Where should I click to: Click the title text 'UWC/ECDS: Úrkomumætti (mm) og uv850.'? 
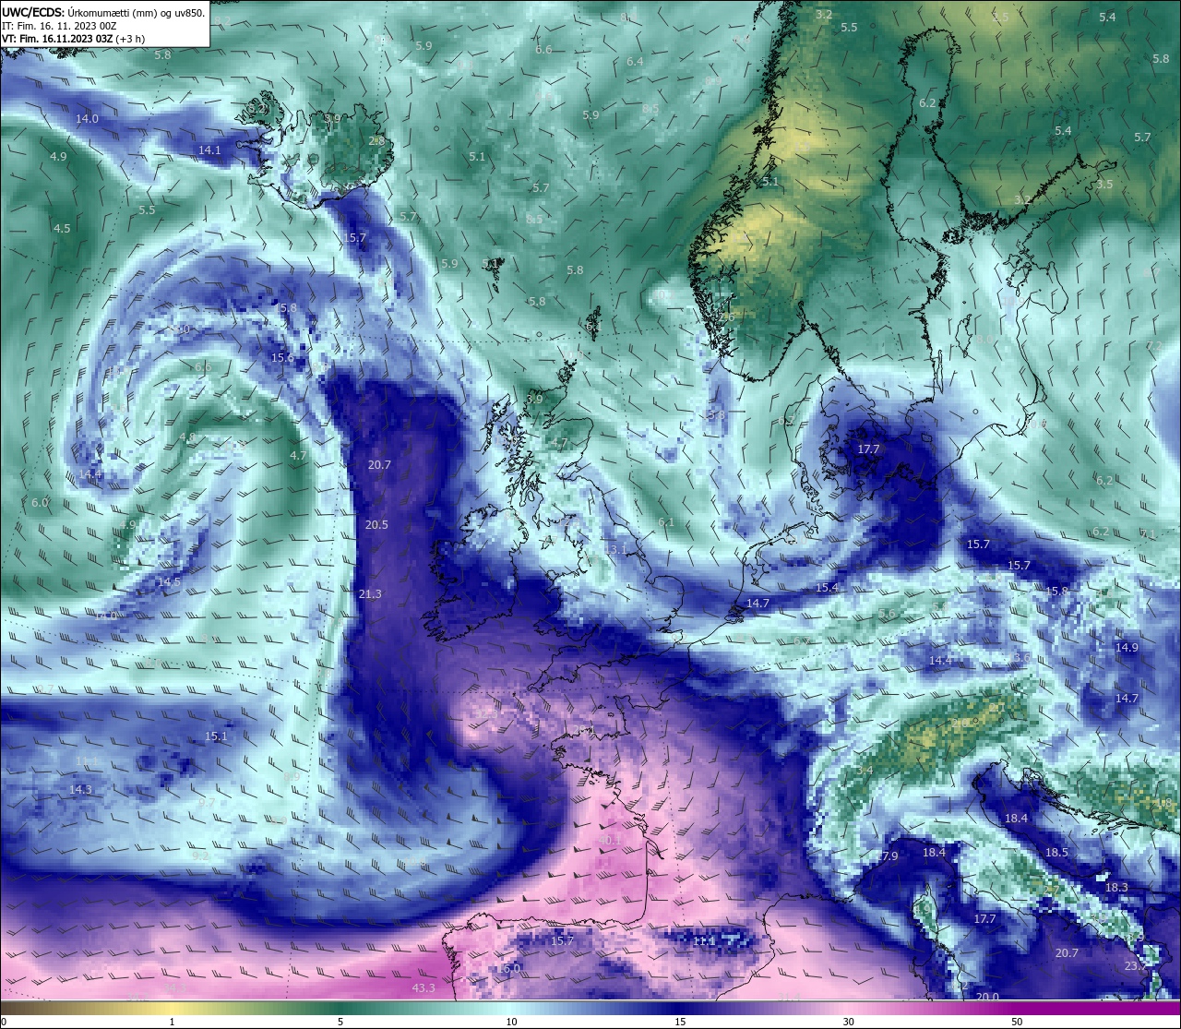(x=103, y=13)
